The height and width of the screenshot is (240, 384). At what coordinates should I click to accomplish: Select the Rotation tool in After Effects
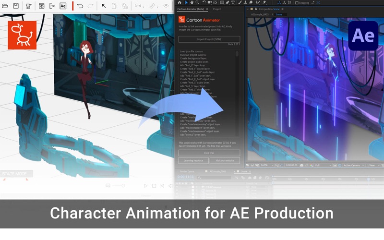pos(204,2)
